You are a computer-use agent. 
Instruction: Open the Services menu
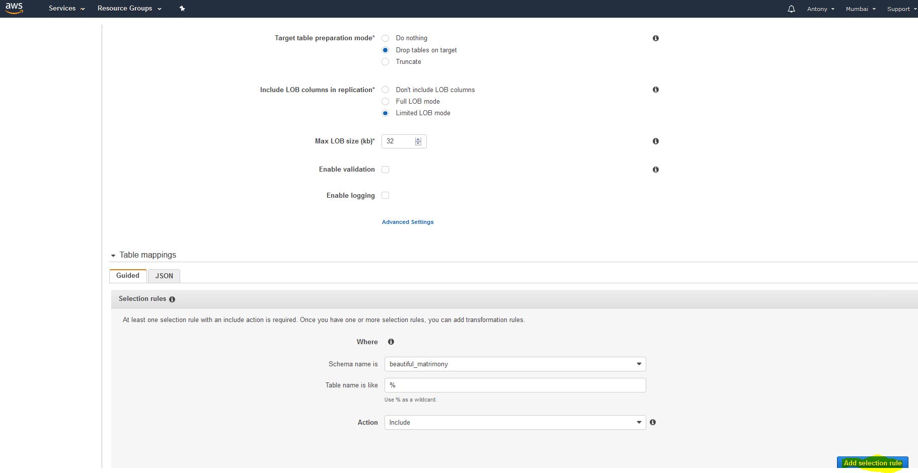coord(66,9)
